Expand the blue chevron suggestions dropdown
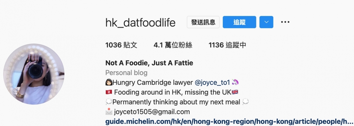 (x=266, y=22)
